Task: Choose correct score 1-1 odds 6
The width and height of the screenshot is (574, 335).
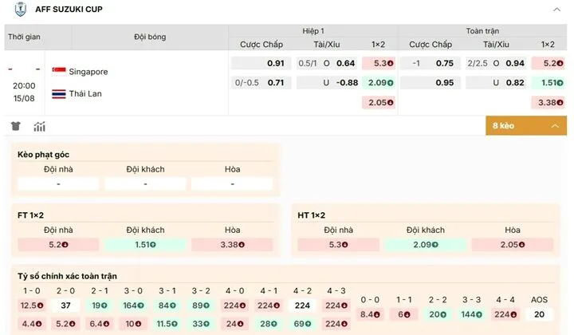Action: [x=403, y=314]
